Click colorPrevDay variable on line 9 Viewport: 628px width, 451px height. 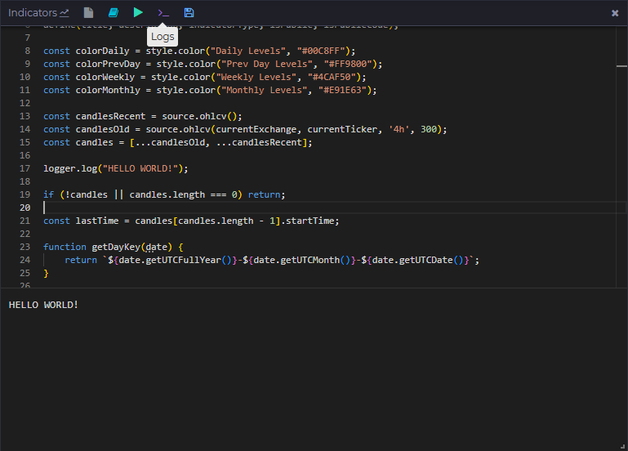point(108,64)
